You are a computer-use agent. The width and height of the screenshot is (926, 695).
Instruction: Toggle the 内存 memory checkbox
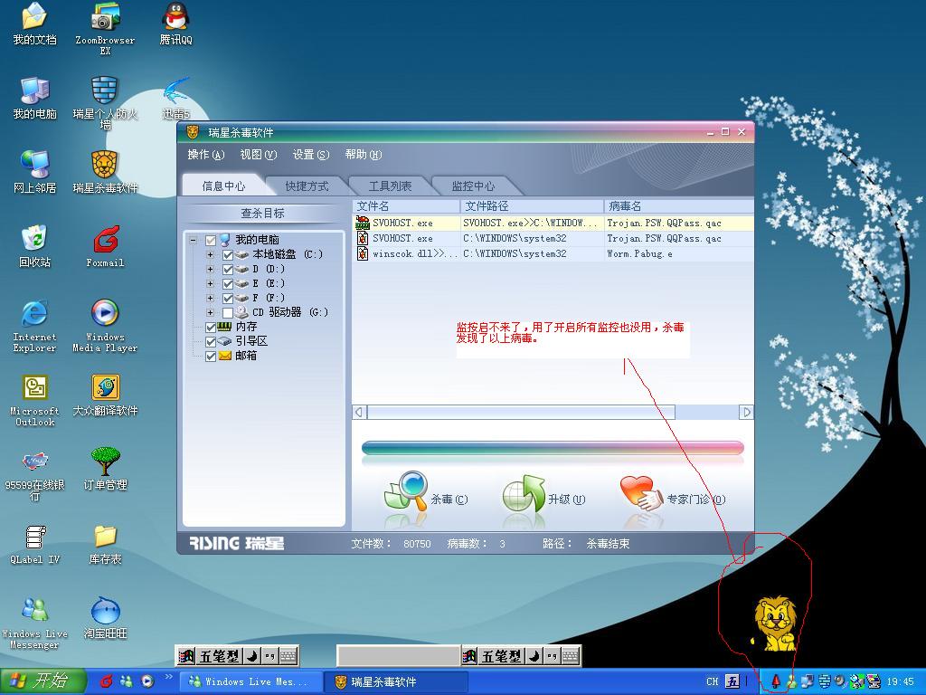click(210, 327)
